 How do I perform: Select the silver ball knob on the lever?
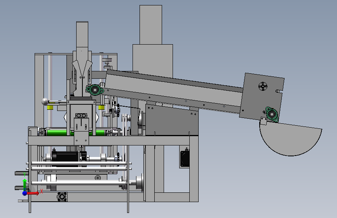tap(45, 102)
